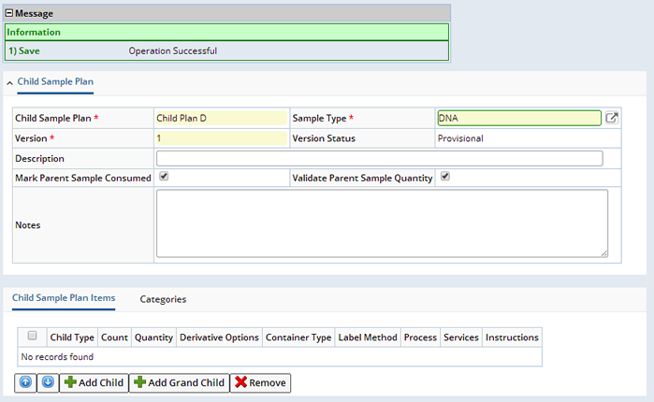
Task: Click the Remove button
Action: [x=260, y=382]
